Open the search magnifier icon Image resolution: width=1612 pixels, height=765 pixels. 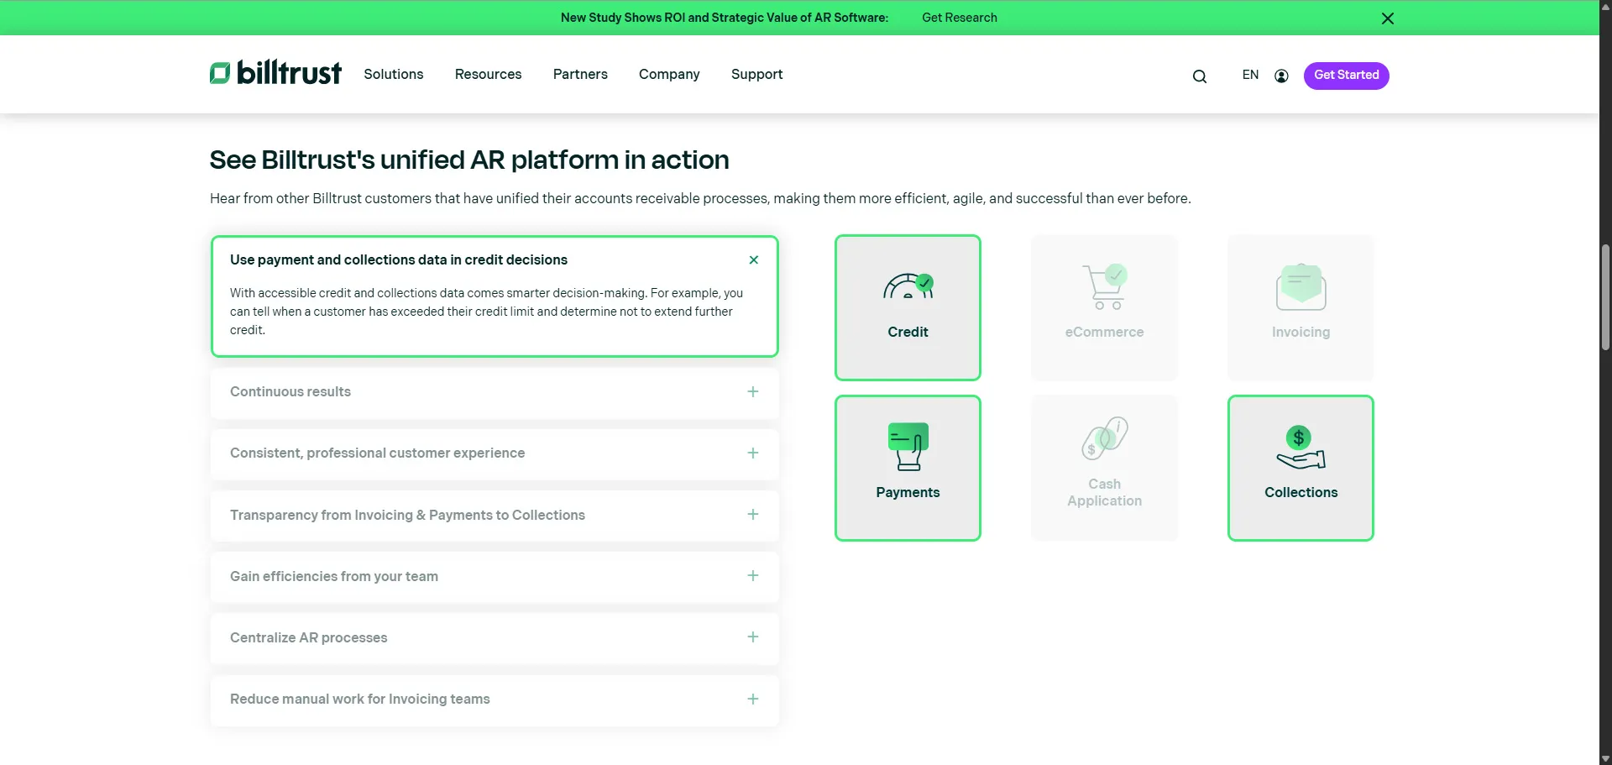coord(1200,76)
